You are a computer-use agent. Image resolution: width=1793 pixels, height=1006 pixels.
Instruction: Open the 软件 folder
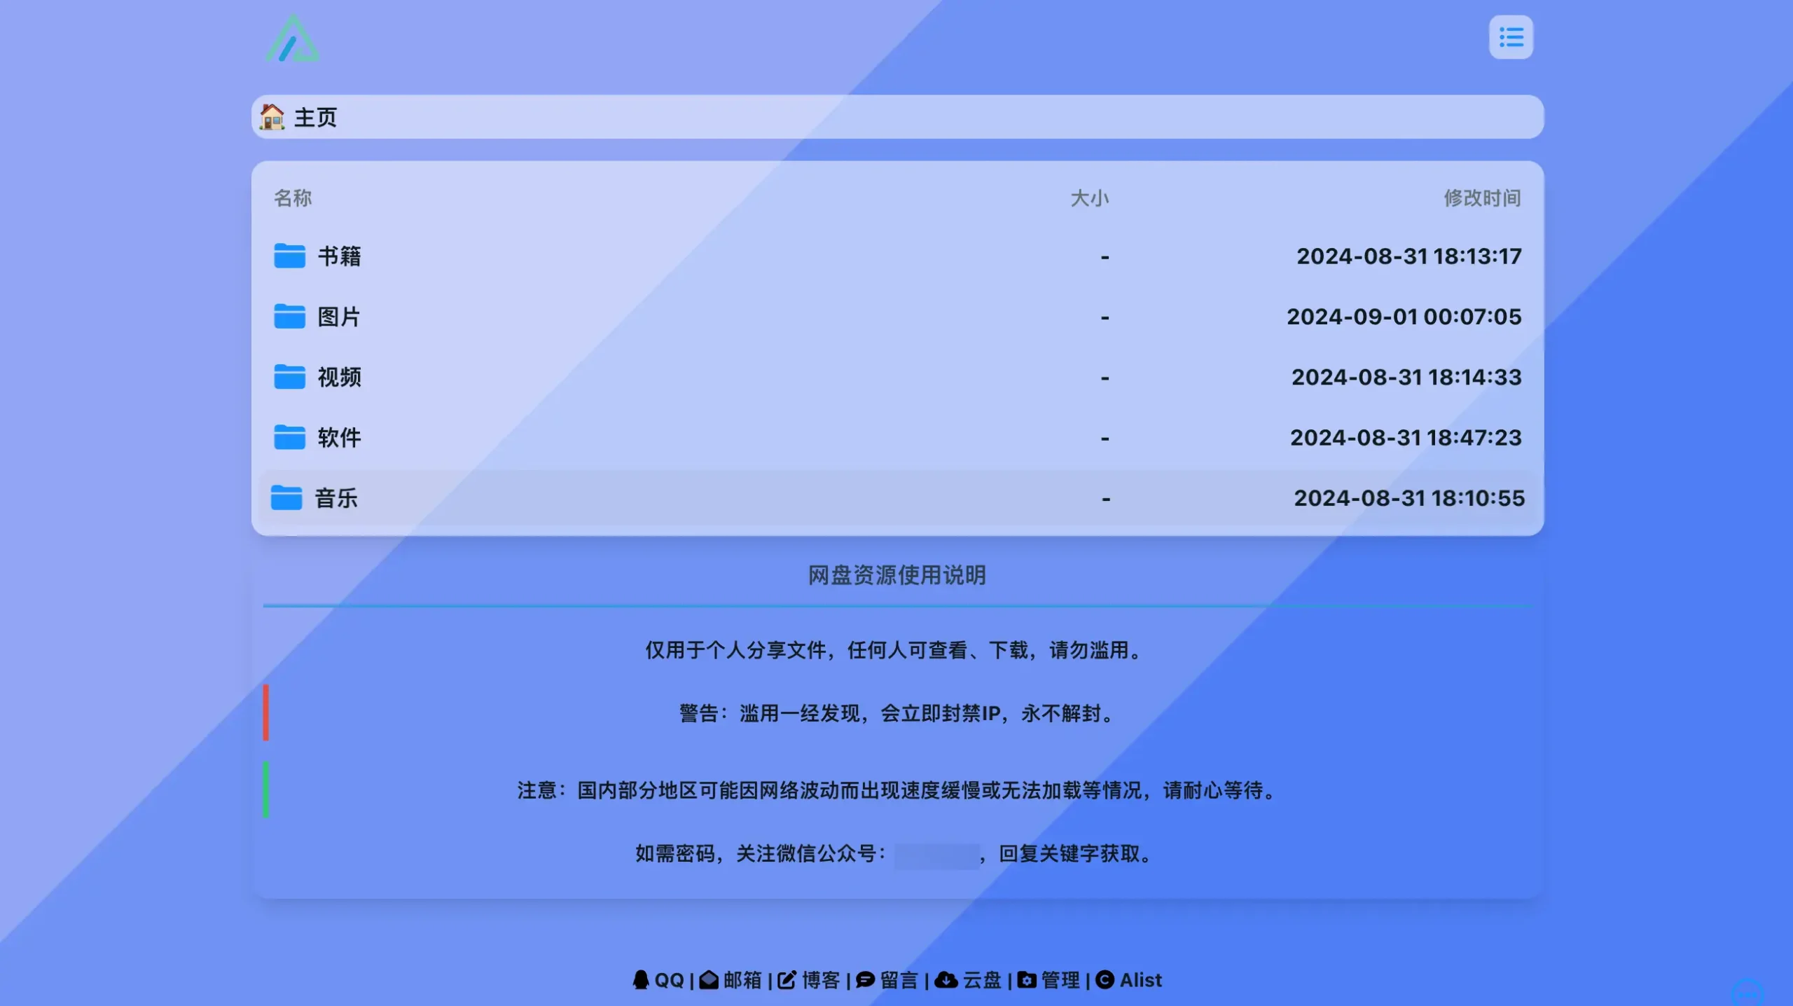click(338, 438)
